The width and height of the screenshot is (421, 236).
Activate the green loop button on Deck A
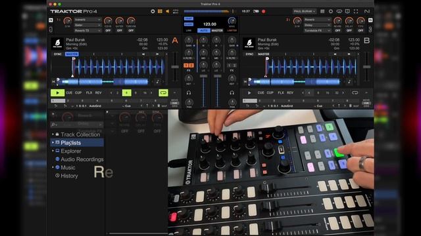tap(163, 92)
